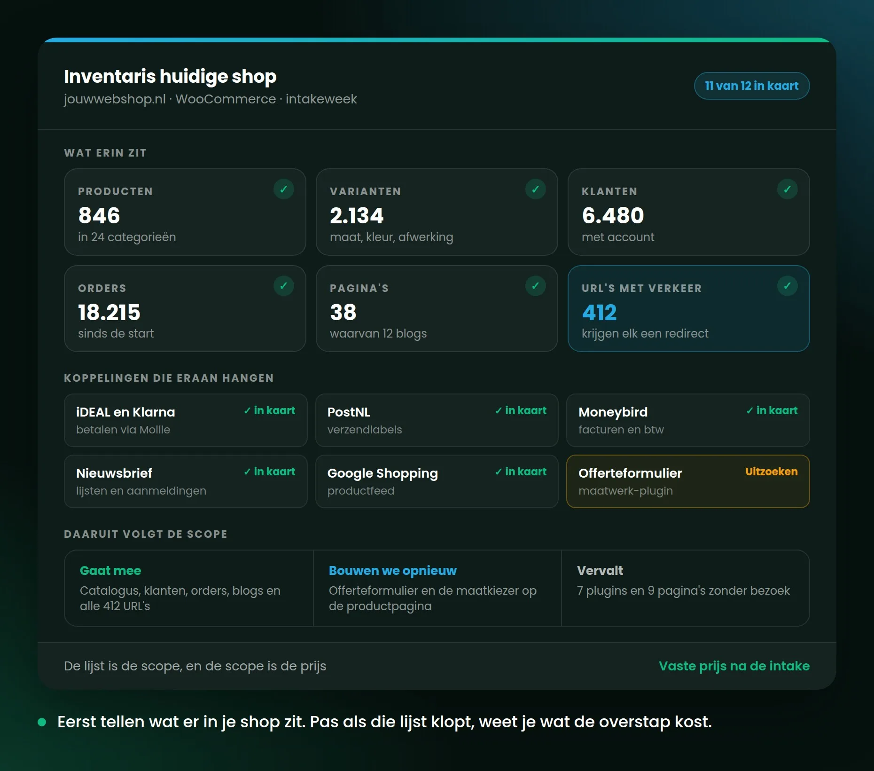Click the '2.134' variants count
874x771 pixels.
click(x=357, y=215)
